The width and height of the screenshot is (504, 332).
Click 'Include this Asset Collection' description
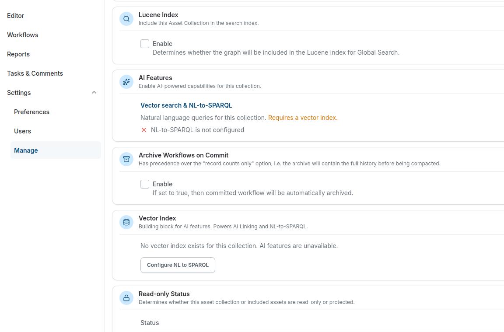tap(199, 23)
